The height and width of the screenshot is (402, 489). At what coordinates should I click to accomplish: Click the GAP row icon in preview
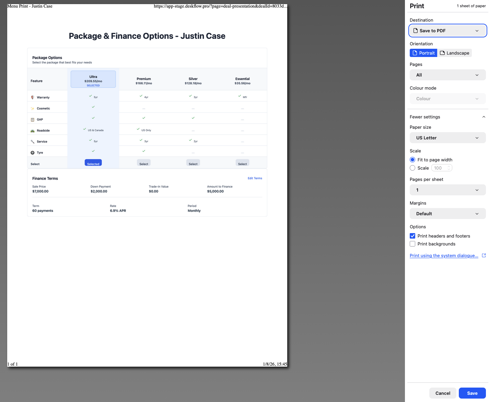(x=33, y=119)
